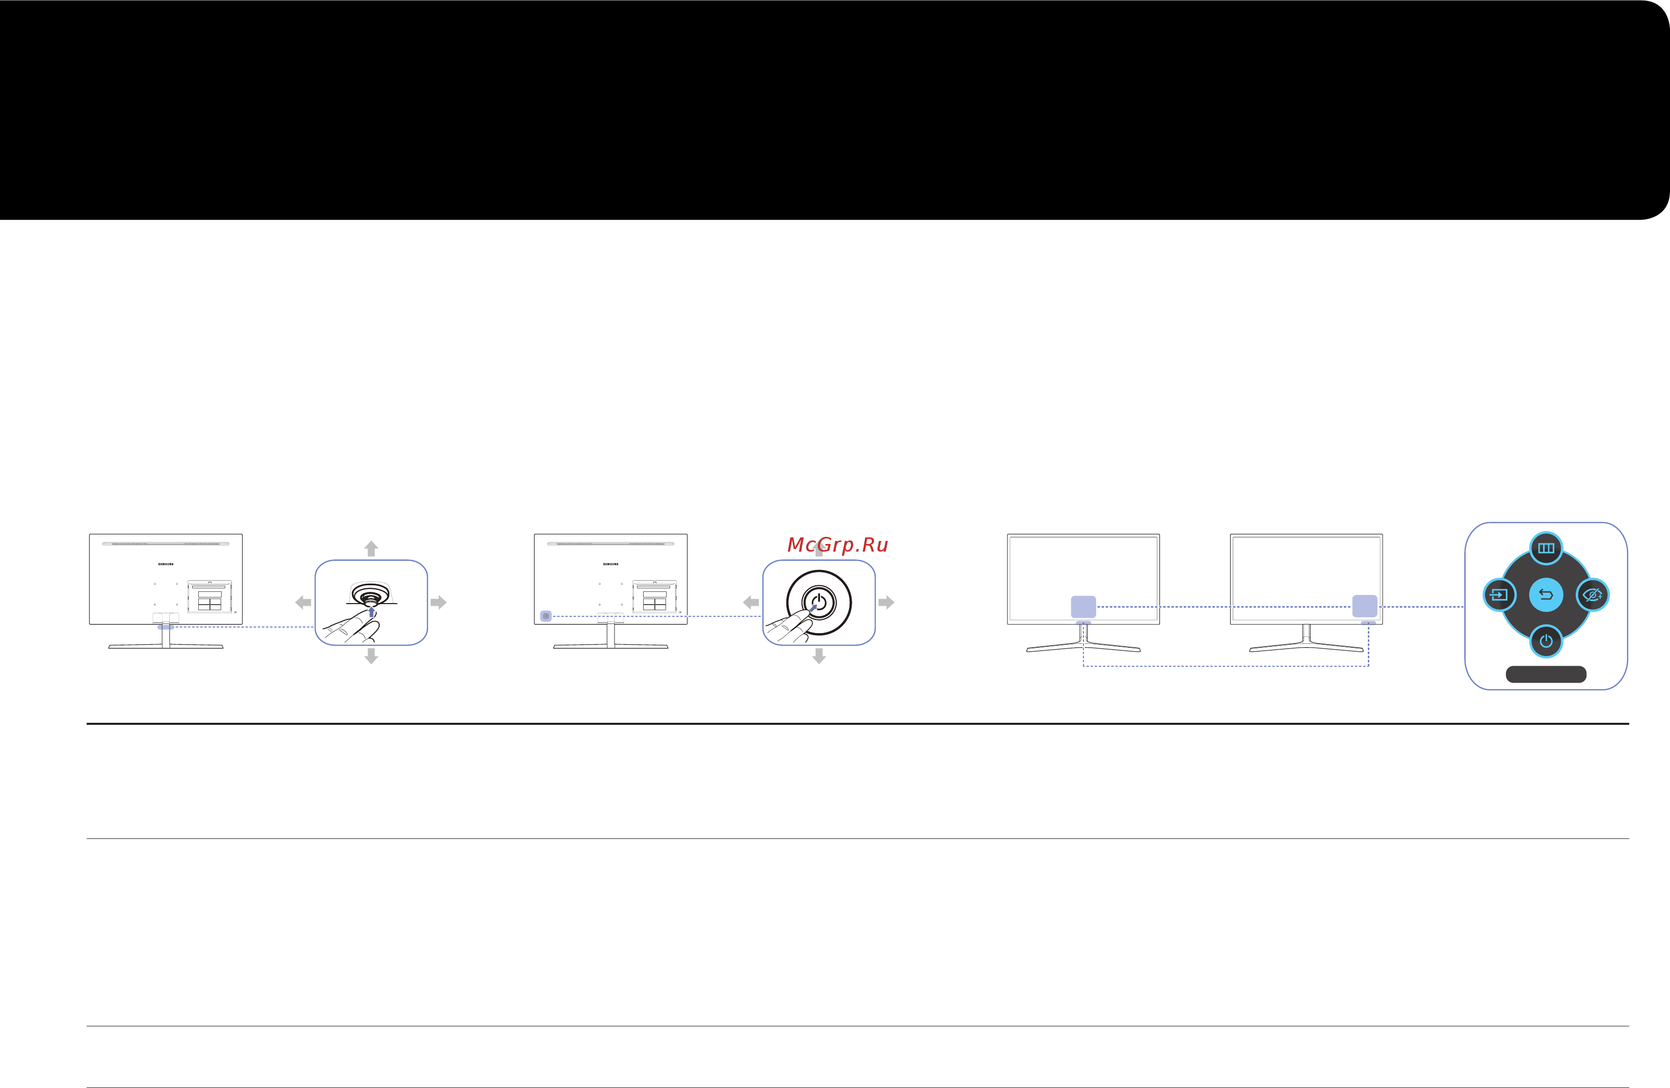This screenshot has width=1670, height=1088.
Task: Select the Menu icon in the function key guide
Action: coord(1546,548)
